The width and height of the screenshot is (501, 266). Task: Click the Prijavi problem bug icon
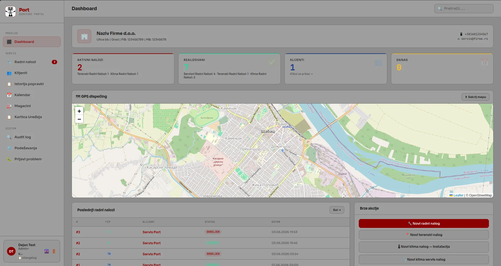9,159
